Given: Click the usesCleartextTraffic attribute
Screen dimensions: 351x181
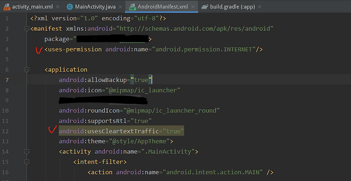Looking at the screenshot, I should [x=109, y=131].
